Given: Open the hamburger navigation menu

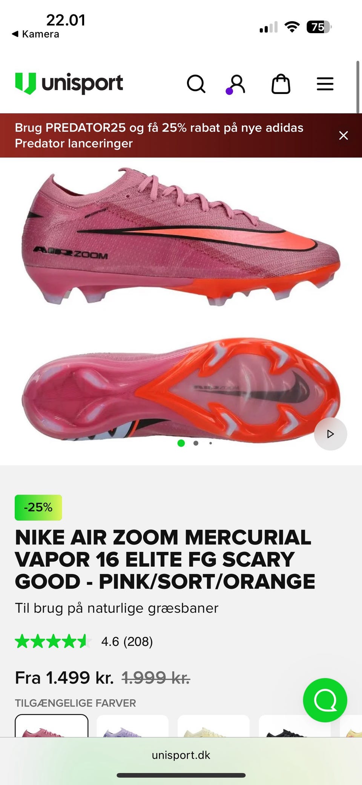Looking at the screenshot, I should (x=325, y=84).
